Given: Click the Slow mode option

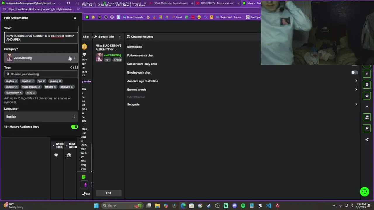Looking at the screenshot, I should tap(134, 47).
